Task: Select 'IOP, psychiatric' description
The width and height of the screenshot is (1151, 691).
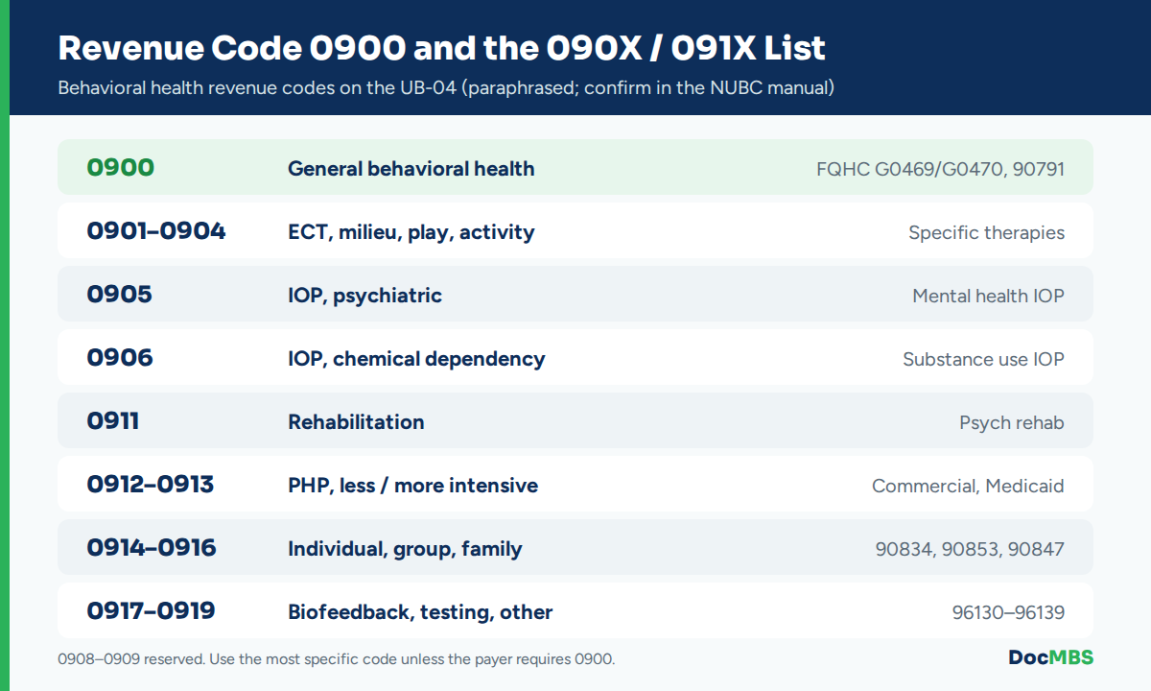Action: click(365, 296)
